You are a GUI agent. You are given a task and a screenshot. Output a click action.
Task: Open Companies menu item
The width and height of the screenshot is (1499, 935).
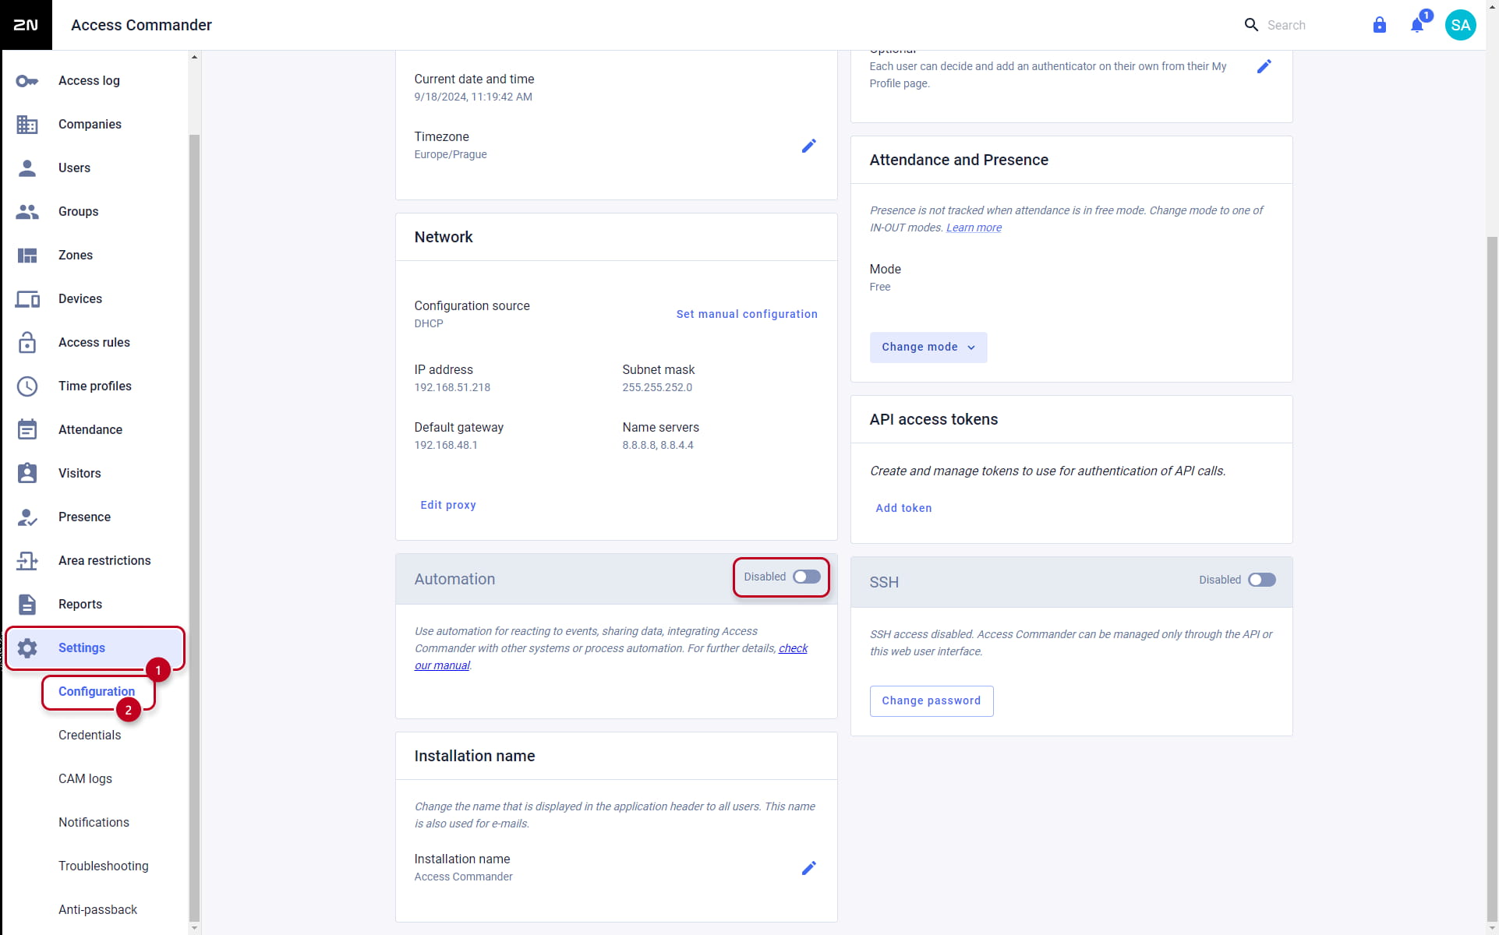click(x=94, y=125)
